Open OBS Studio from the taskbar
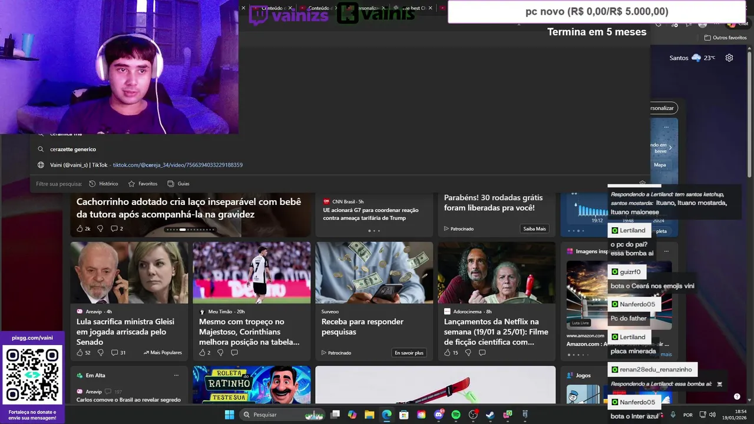Screen dimensions: 754x424 point(473,415)
